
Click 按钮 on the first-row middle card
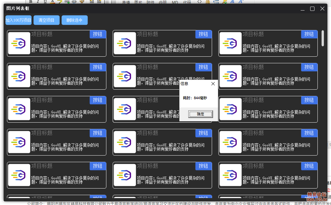click(x=203, y=34)
